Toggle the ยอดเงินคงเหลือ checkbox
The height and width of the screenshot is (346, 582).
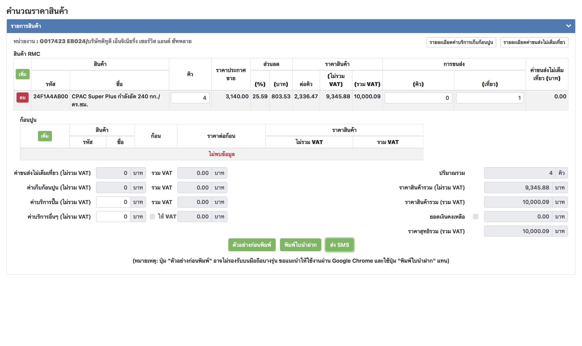[x=476, y=217]
